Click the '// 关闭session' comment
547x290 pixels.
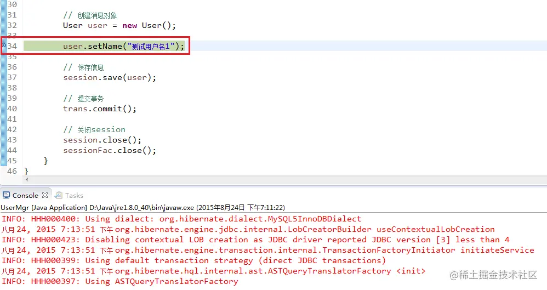point(94,129)
